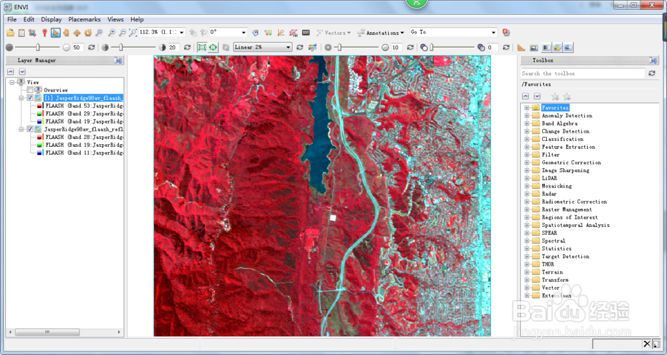Select the Fly four-arrow tool
667x355 pixels.
click(x=77, y=32)
